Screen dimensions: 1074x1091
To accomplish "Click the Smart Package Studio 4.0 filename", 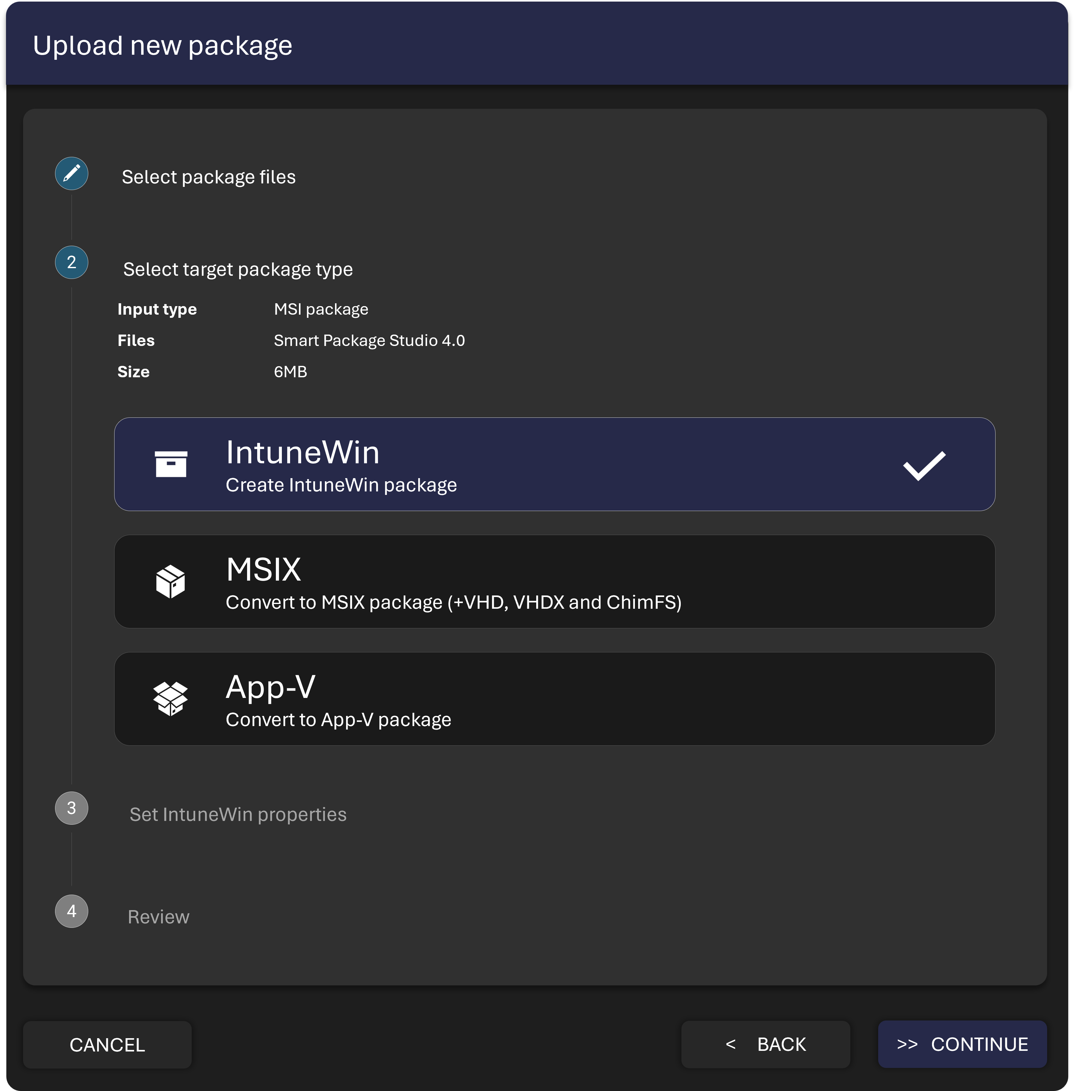I will click(x=369, y=341).
